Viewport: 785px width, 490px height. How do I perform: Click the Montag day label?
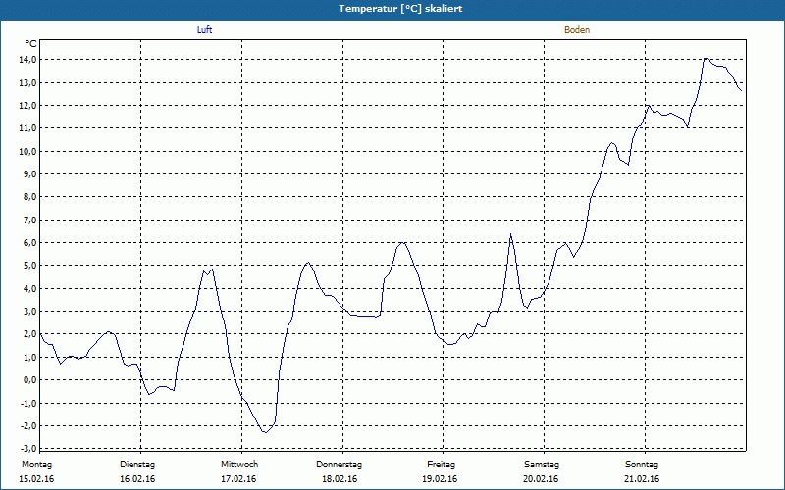(36, 465)
